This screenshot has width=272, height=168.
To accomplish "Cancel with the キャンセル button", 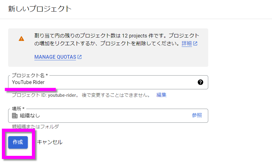I will pyautogui.click(x=50, y=142).
